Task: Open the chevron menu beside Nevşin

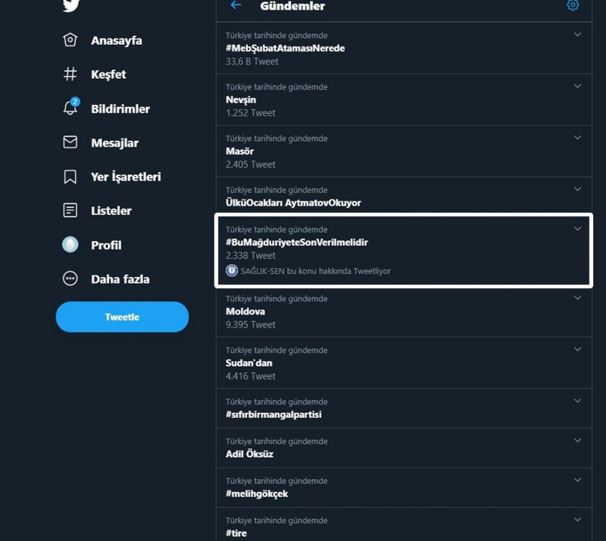Action: [578, 86]
